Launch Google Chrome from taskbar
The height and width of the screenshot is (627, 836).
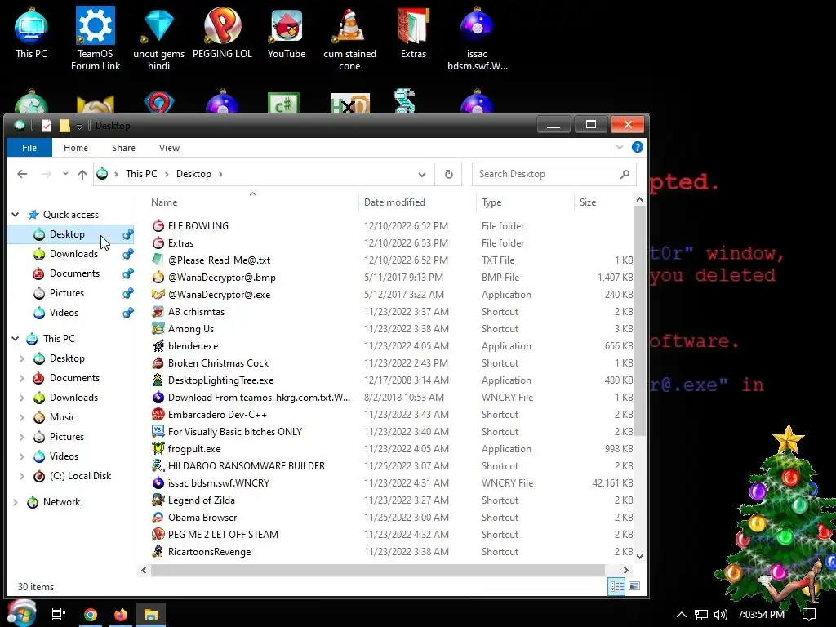[x=91, y=614]
